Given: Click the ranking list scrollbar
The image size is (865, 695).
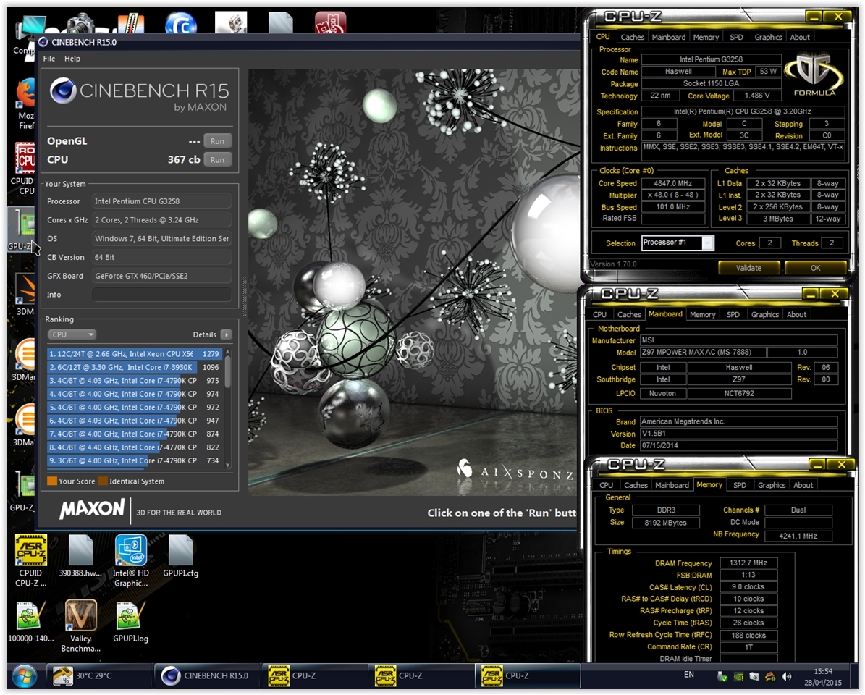Looking at the screenshot, I should 228,408.
